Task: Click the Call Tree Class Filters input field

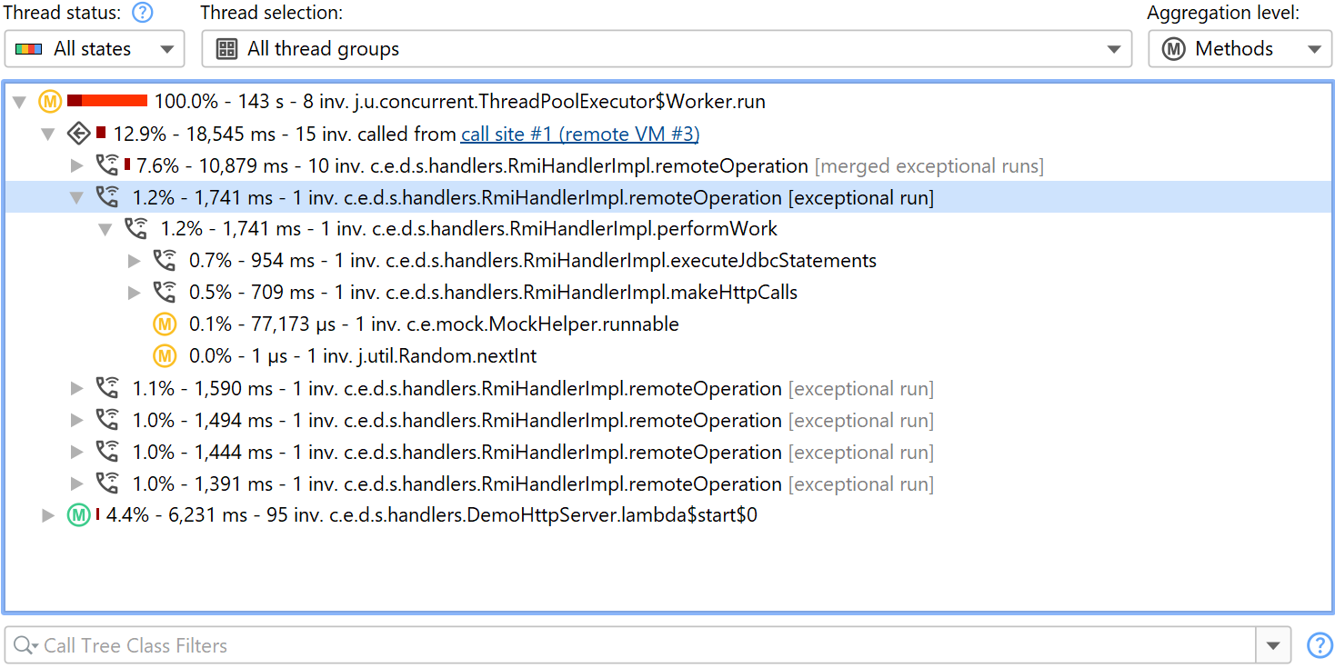Action: click(637, 645)
